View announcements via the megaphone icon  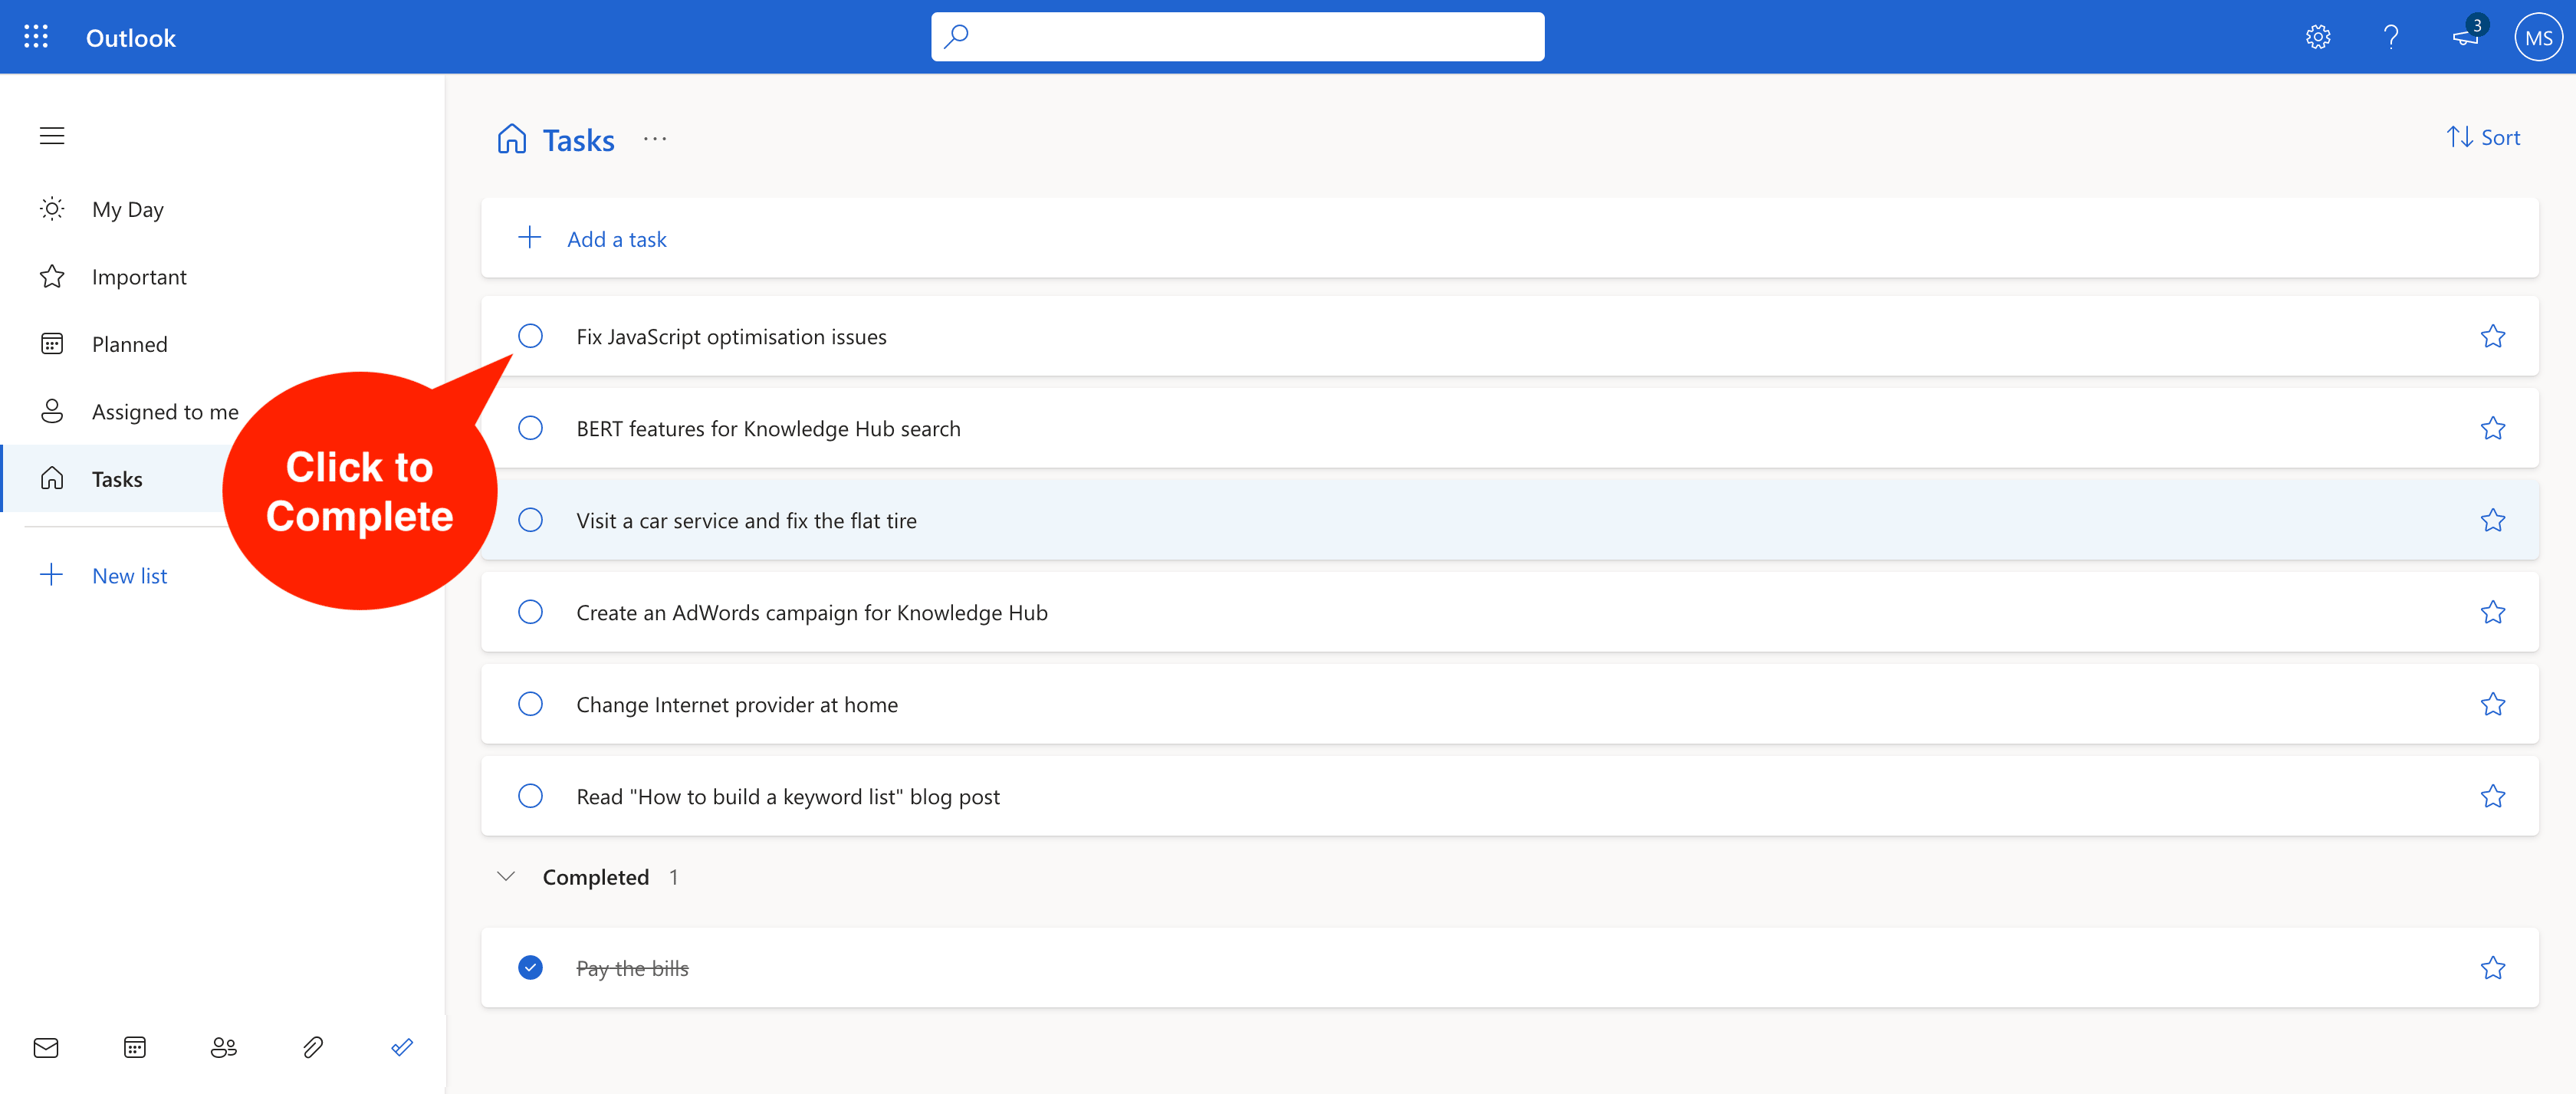2464,37
